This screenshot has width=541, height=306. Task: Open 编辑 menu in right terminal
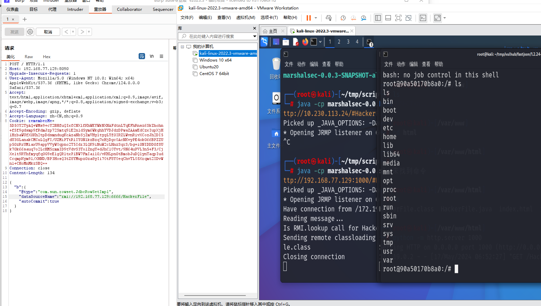coord(414,64)
